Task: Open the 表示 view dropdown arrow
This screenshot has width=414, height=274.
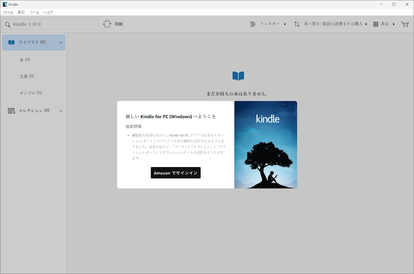Action: [394, 24]
